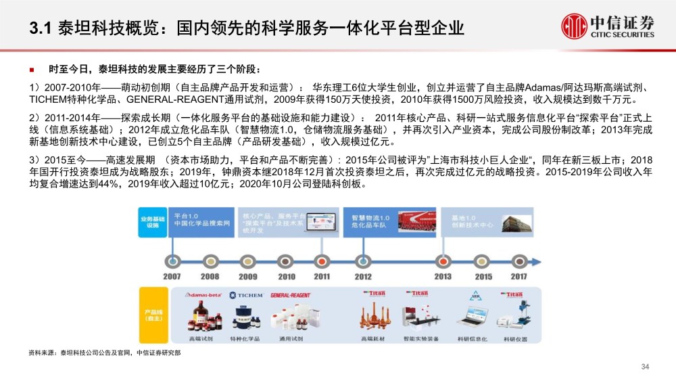Click the 通用试剂 white bottles image
The image size is (676, 381).
pyautogui.click(x=296, y=317)
